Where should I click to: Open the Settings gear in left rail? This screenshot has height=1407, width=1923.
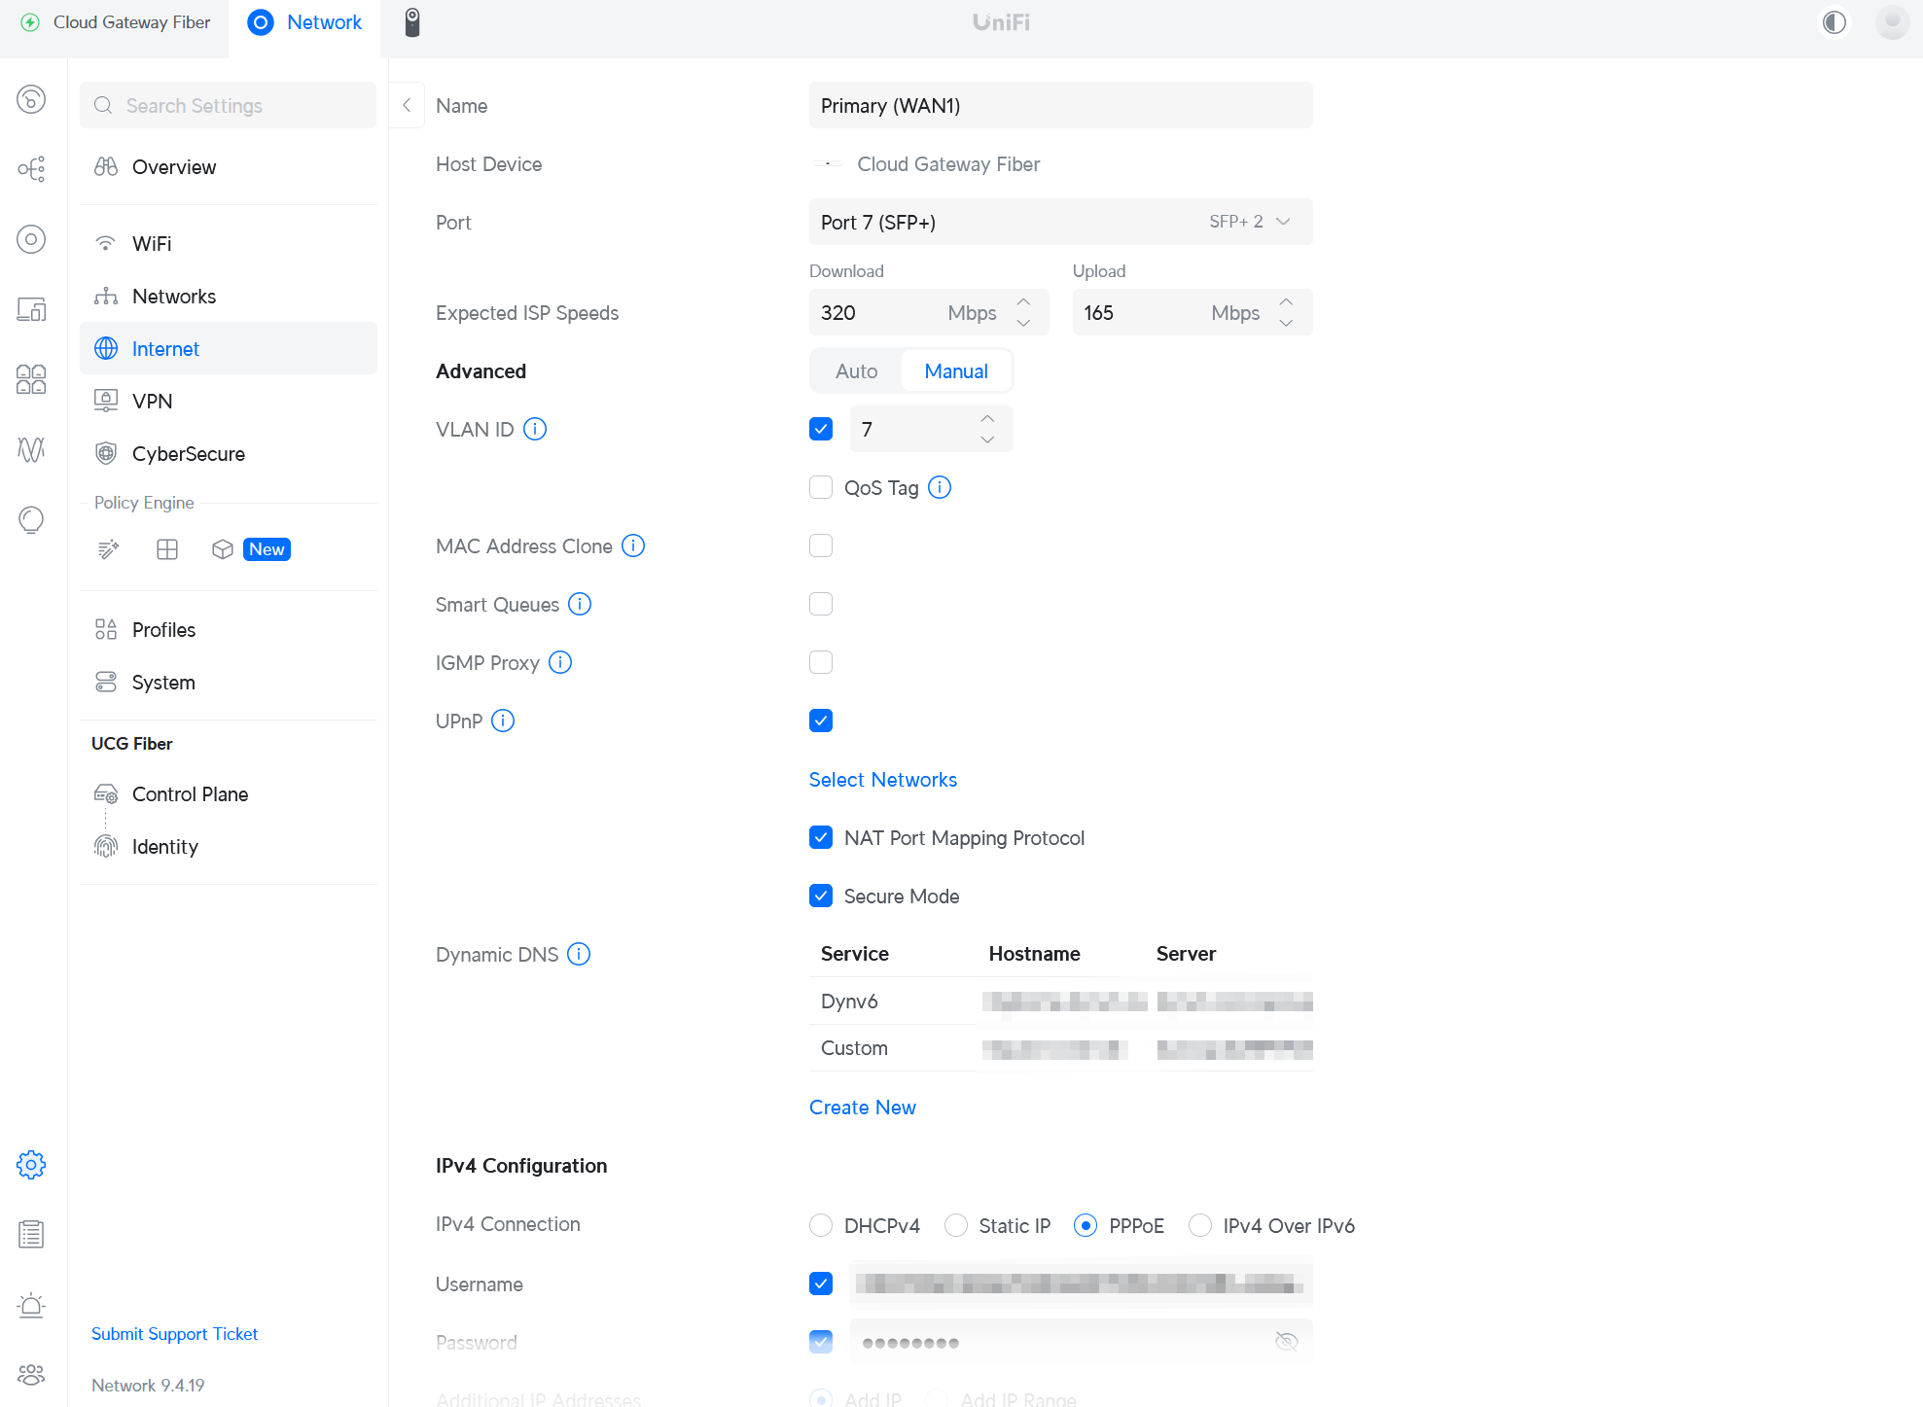pos(31,1164)
